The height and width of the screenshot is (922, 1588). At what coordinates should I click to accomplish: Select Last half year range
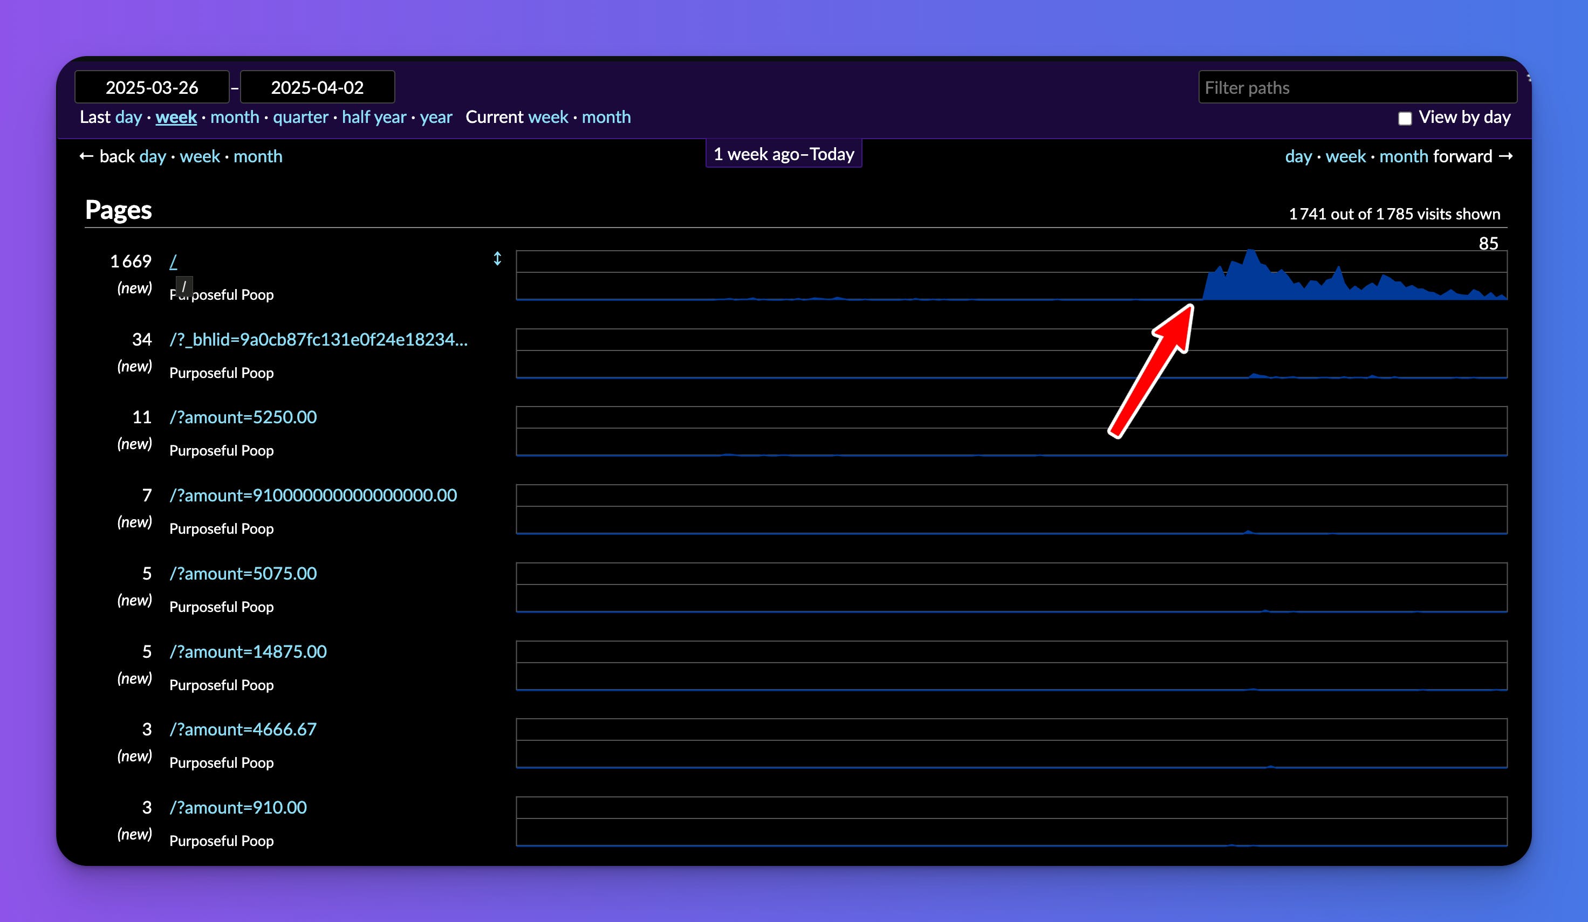click(374, 117)
